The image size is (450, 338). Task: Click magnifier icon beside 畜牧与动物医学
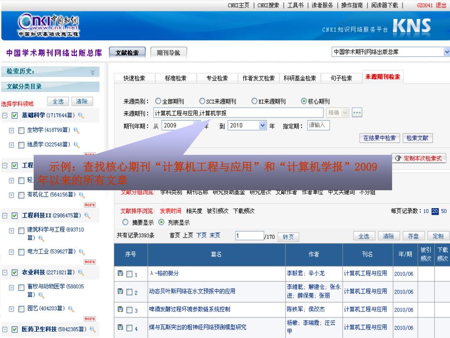pos(41,295)
